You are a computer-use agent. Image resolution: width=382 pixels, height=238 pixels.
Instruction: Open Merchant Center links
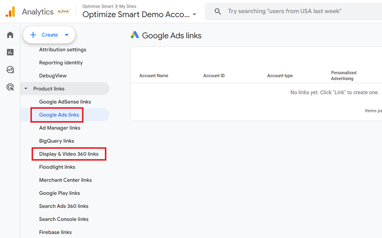65,180
